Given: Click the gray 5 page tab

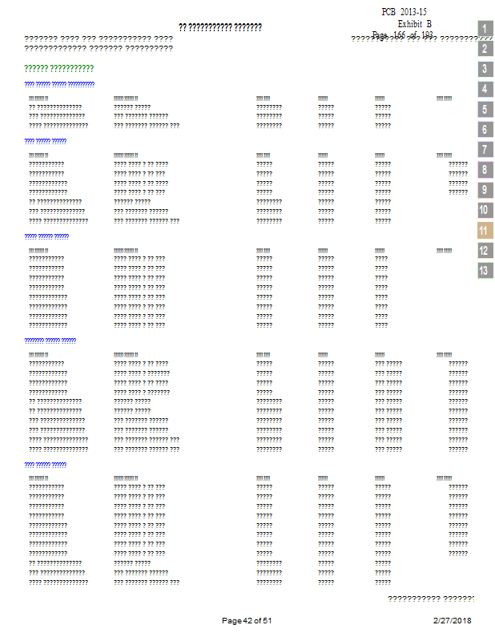Looking at the screenshot, I should tap(485, 109).
